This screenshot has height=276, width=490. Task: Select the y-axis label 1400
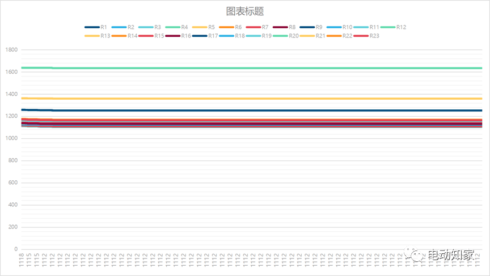pos(11,94)
